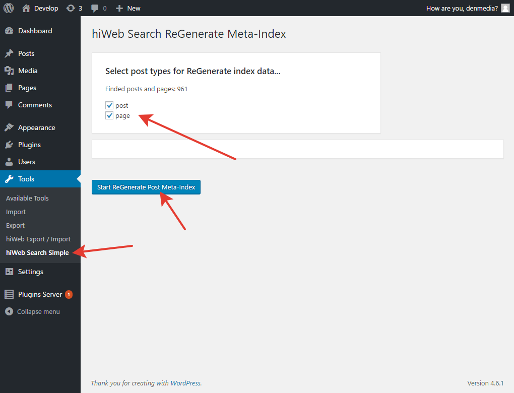
Task: Go to Plugins in the sidebar
Action: [29, 145]
